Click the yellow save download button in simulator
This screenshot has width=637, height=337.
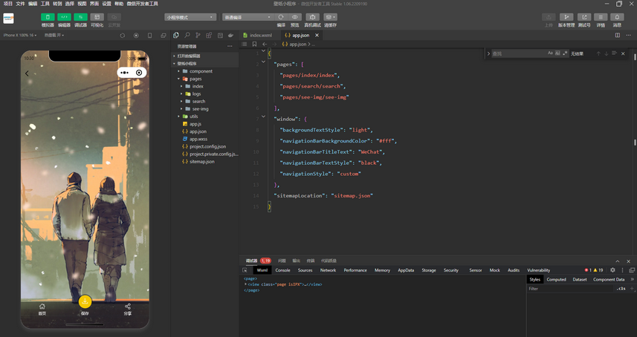pos(85,301)
